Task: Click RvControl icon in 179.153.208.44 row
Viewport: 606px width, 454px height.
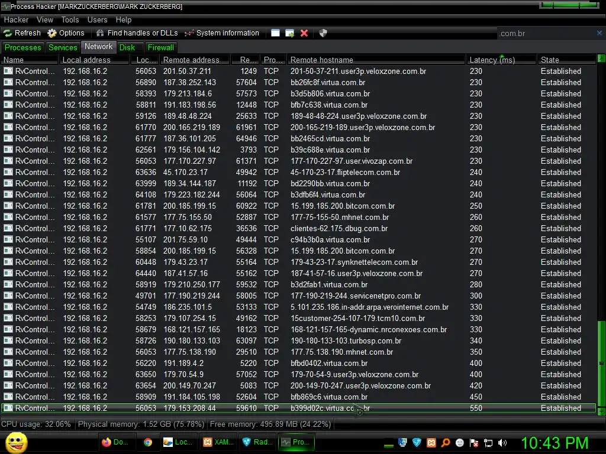Action: click(x=8, y=408)
